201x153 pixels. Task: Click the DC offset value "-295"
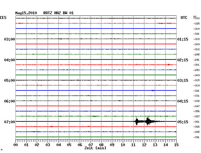click(196, 55)
